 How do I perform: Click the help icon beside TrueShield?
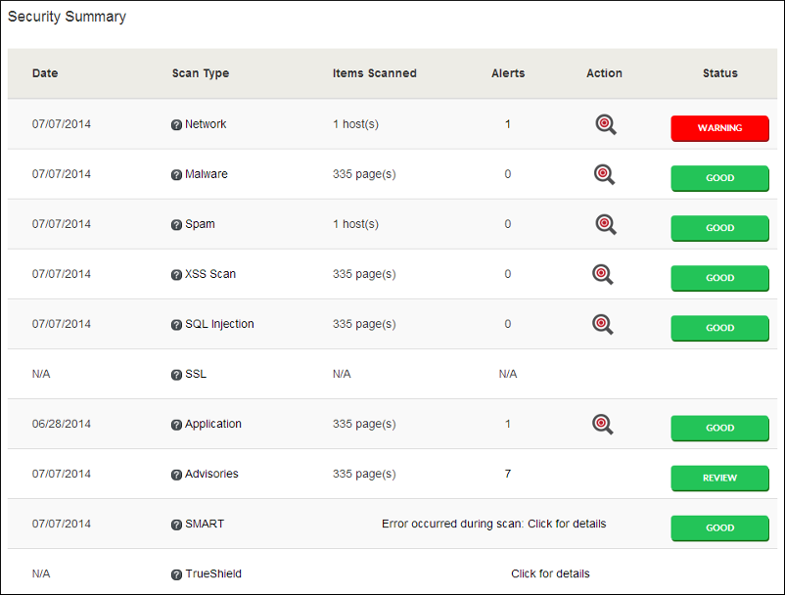coord(176,573)
